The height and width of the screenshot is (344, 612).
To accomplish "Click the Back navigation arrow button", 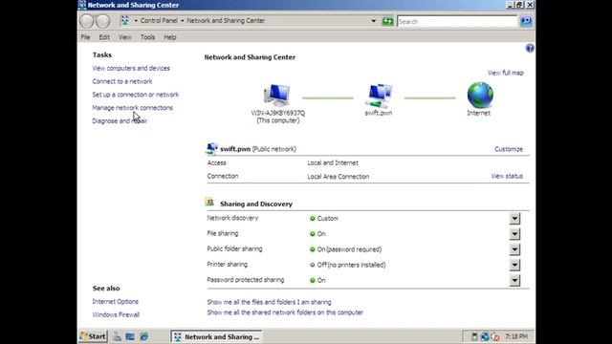I will (87, 21).
